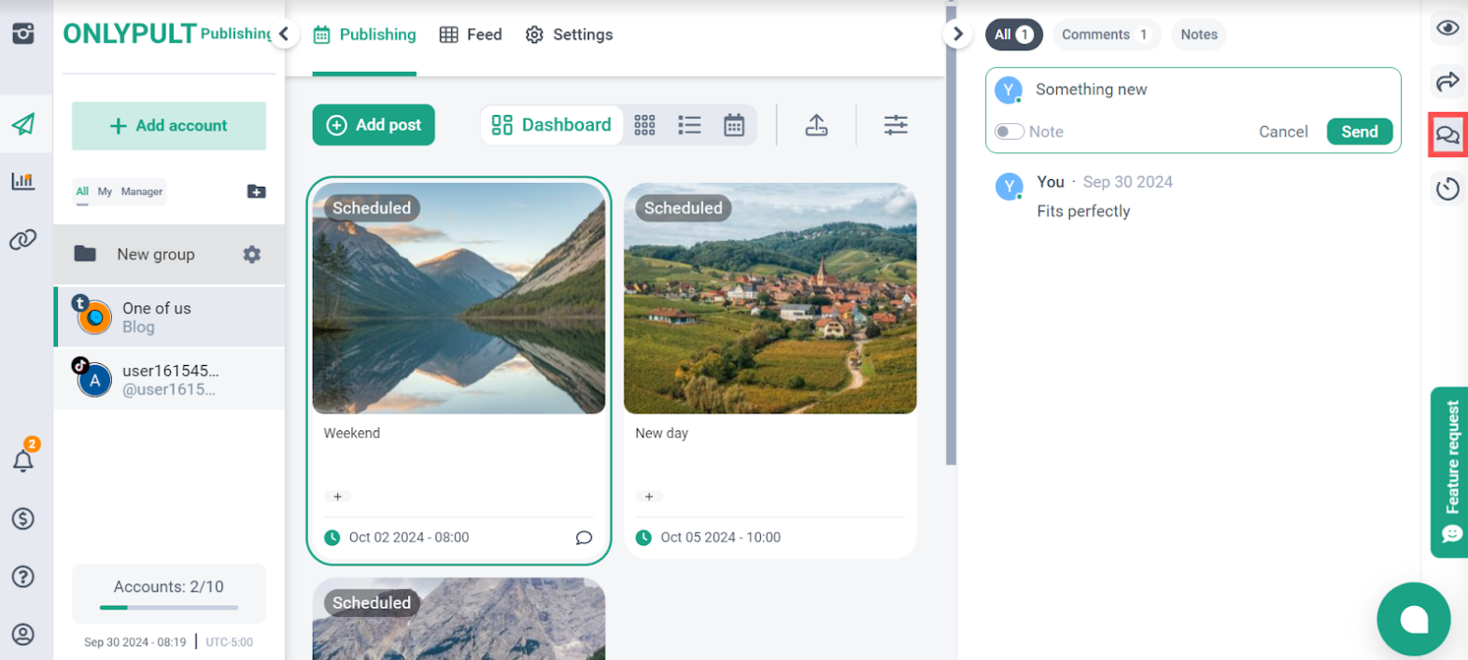Collapse the comments panel with right chevron

tap(957, 35)
